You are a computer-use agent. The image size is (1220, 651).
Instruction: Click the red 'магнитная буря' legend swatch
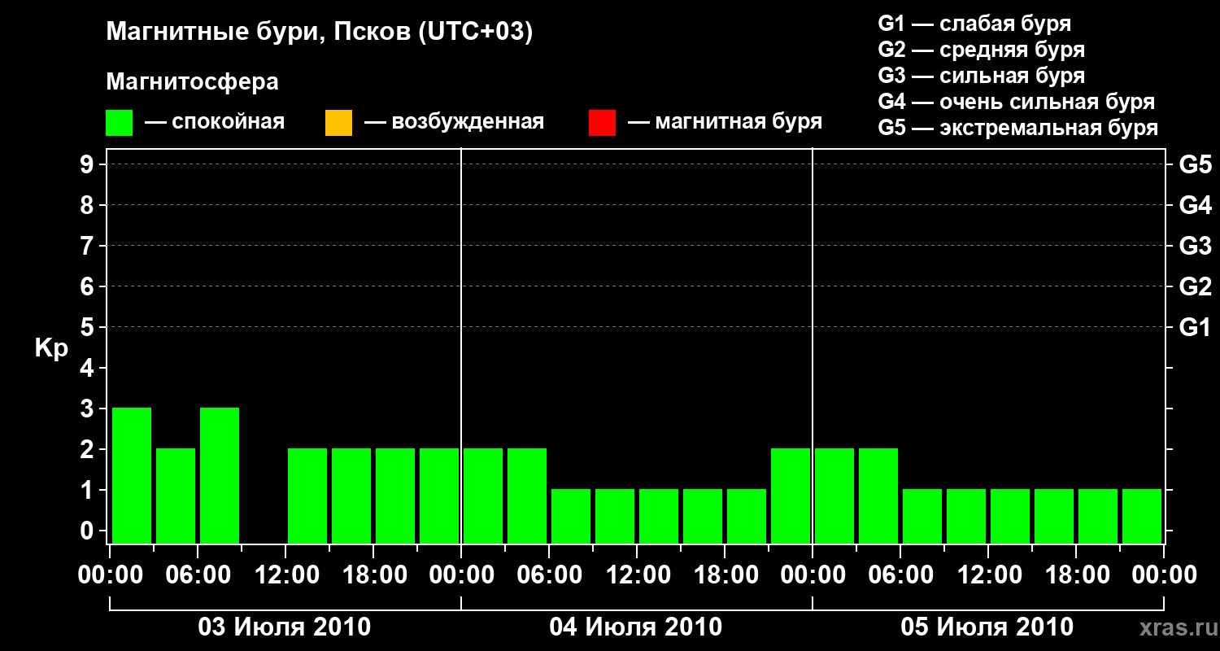(x=602, y=123)
